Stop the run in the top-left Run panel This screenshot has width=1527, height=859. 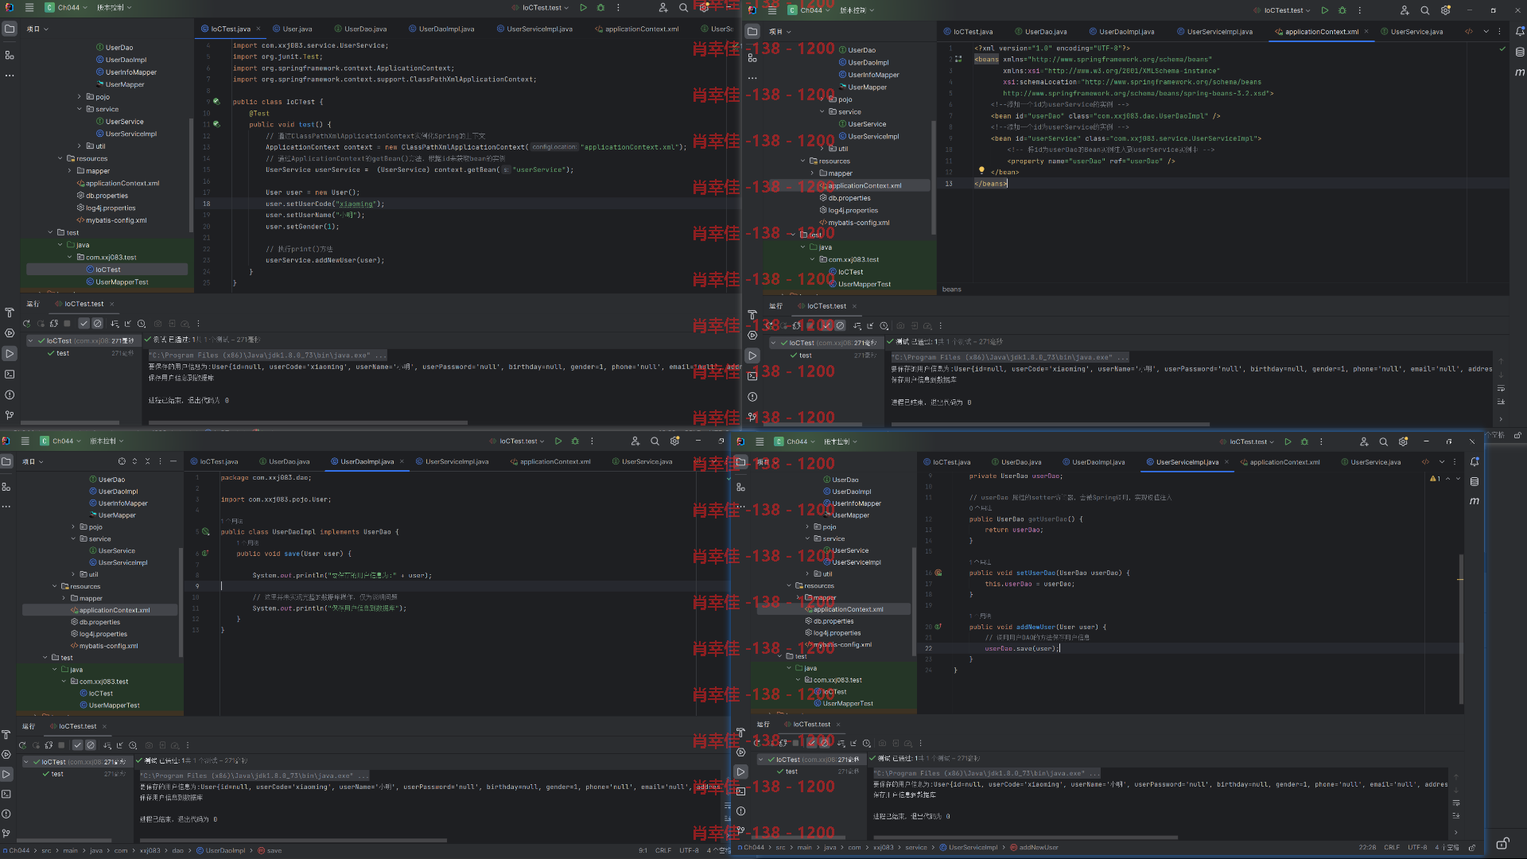coord(68,324)
